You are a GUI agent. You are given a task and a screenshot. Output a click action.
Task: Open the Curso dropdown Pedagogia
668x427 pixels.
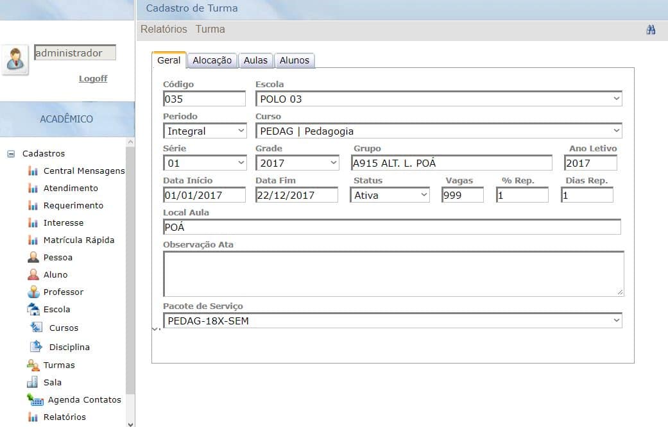pos(439,131)
